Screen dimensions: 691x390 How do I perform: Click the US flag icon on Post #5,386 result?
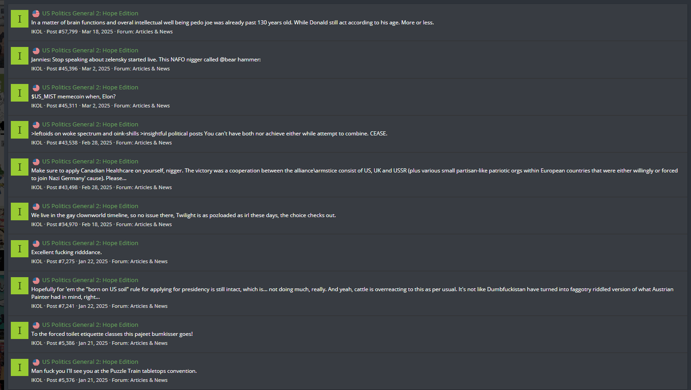[x=36, y=325]
